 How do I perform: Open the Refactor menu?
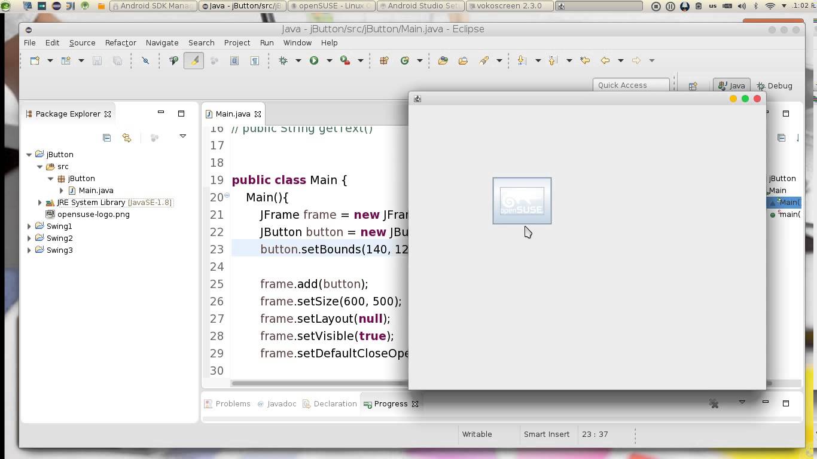tap(120, 42)
